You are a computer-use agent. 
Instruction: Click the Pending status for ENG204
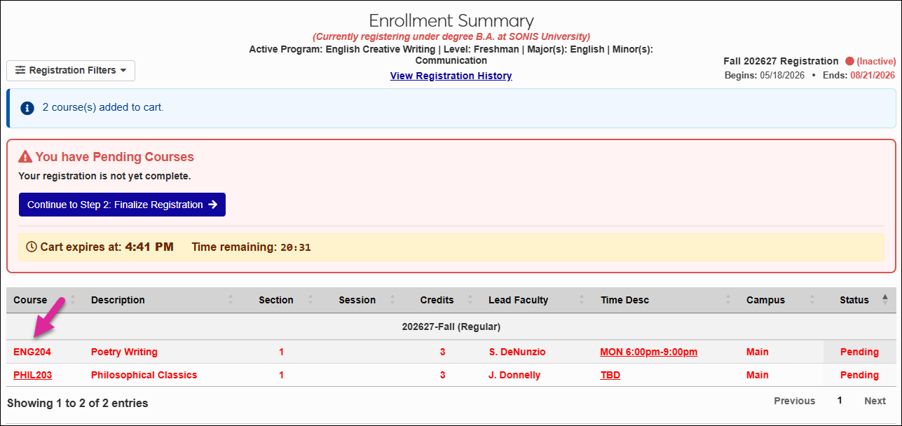pos(859,352)
